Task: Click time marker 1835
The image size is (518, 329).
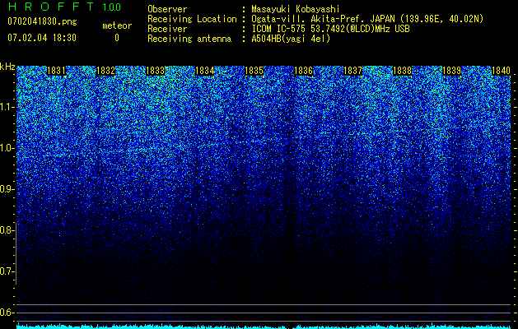Action: click(254, 71)
